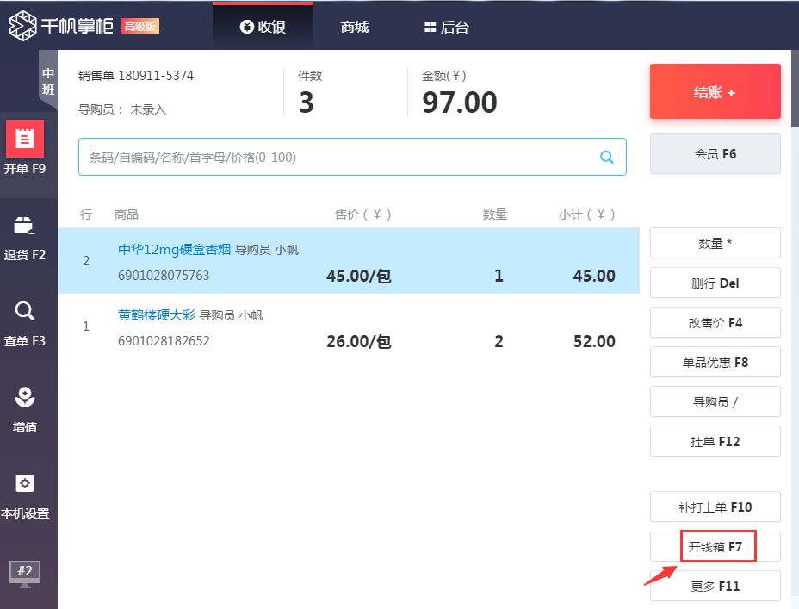Image resolution: width=799 pixels, height=609 pixels.
Task: Click the 结账 + checkout button
Action: (715, 91)
